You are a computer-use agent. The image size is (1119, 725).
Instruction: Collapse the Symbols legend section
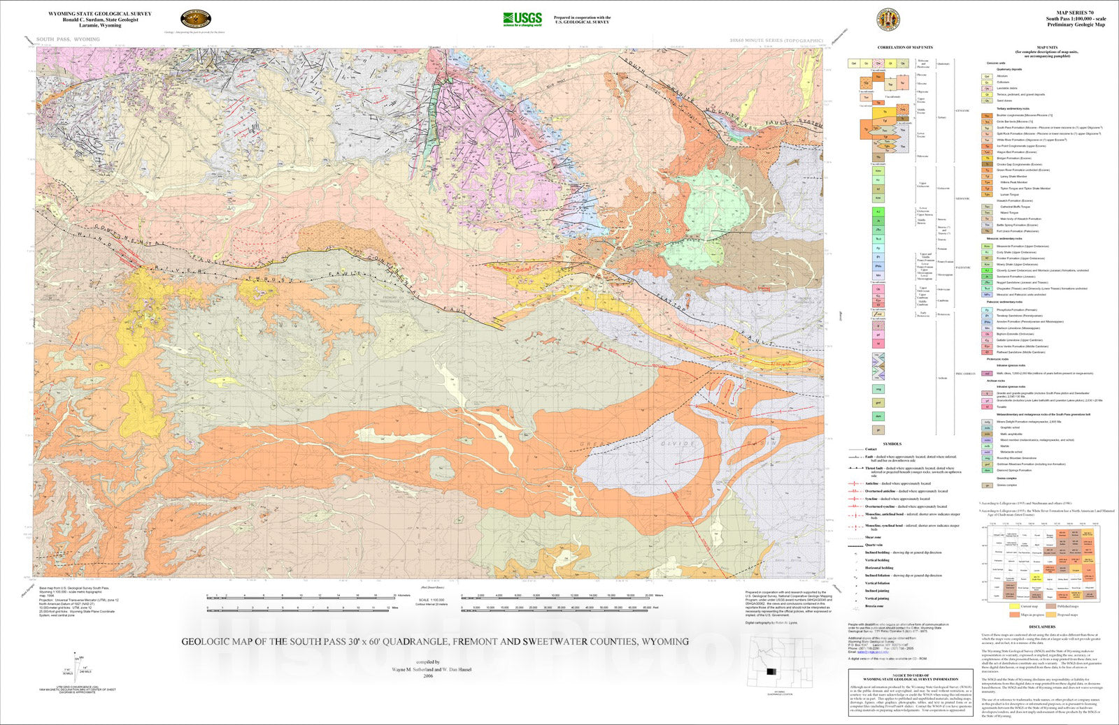[892, 444]
